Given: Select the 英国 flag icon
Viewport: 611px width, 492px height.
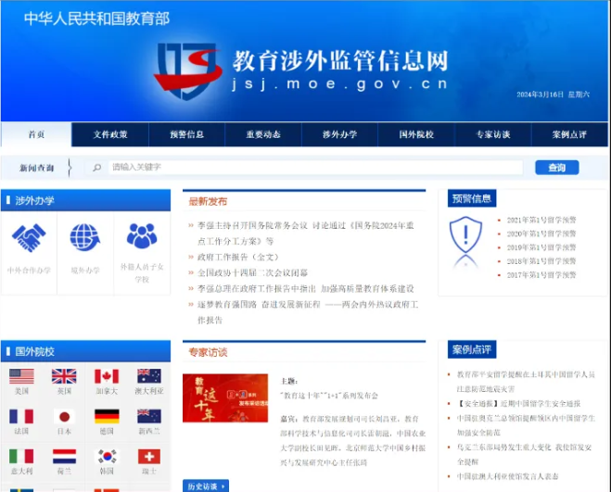Looking at the screenshot, I should (64, 376).
